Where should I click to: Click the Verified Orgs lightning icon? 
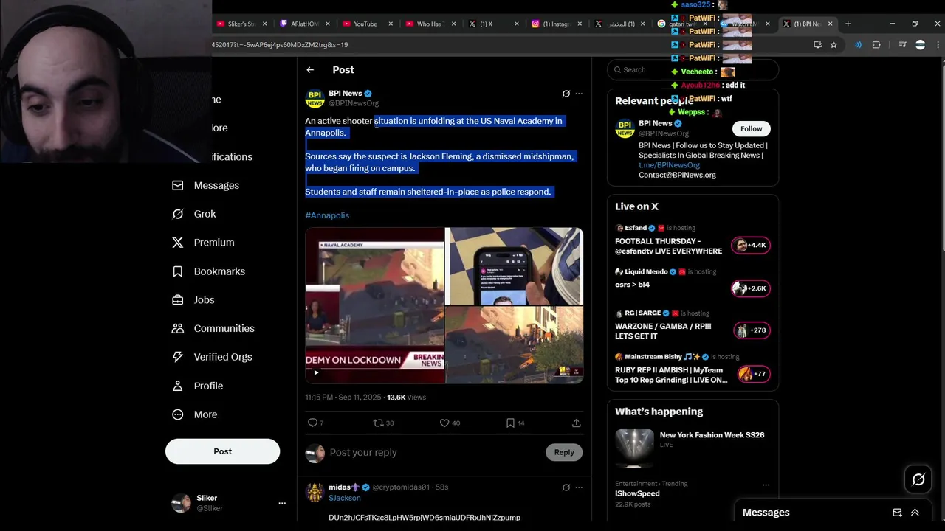click(x=177, y=357)
